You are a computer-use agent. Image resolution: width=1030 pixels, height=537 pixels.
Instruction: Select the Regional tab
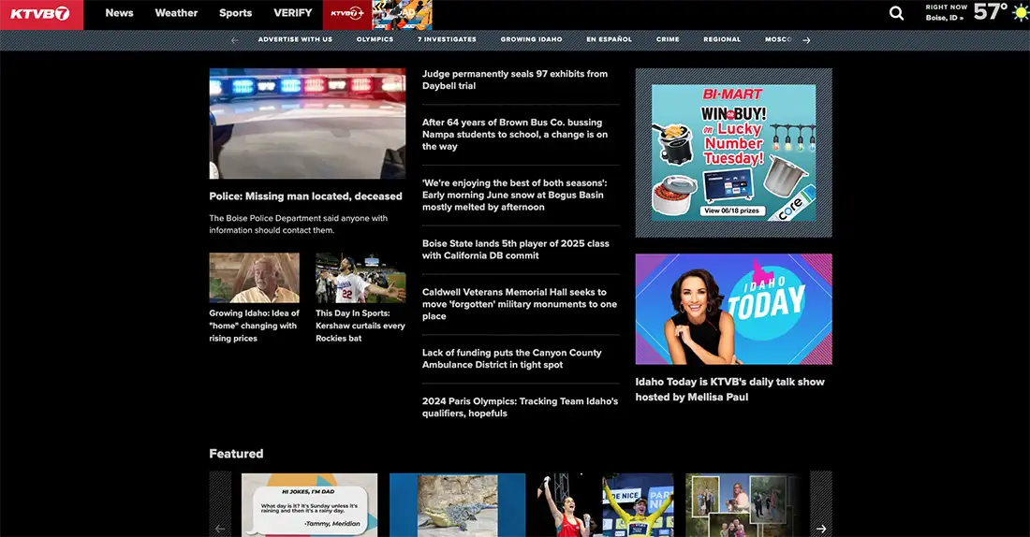click(x=722, y=39)
